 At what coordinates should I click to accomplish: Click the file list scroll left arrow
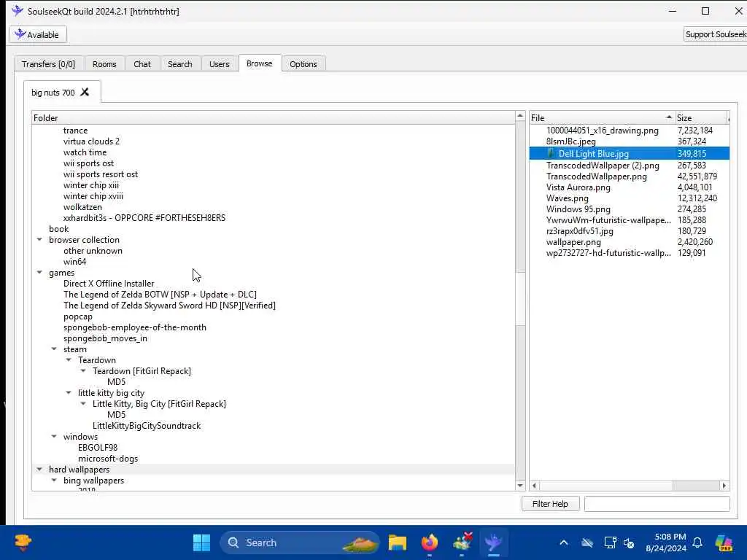pyautogui.click(x=535, y=486)
